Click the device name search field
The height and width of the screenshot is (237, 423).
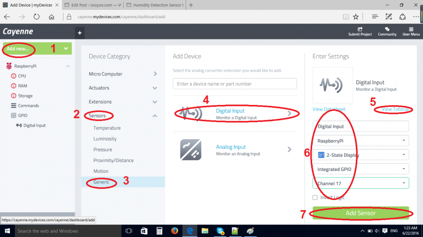235,84
